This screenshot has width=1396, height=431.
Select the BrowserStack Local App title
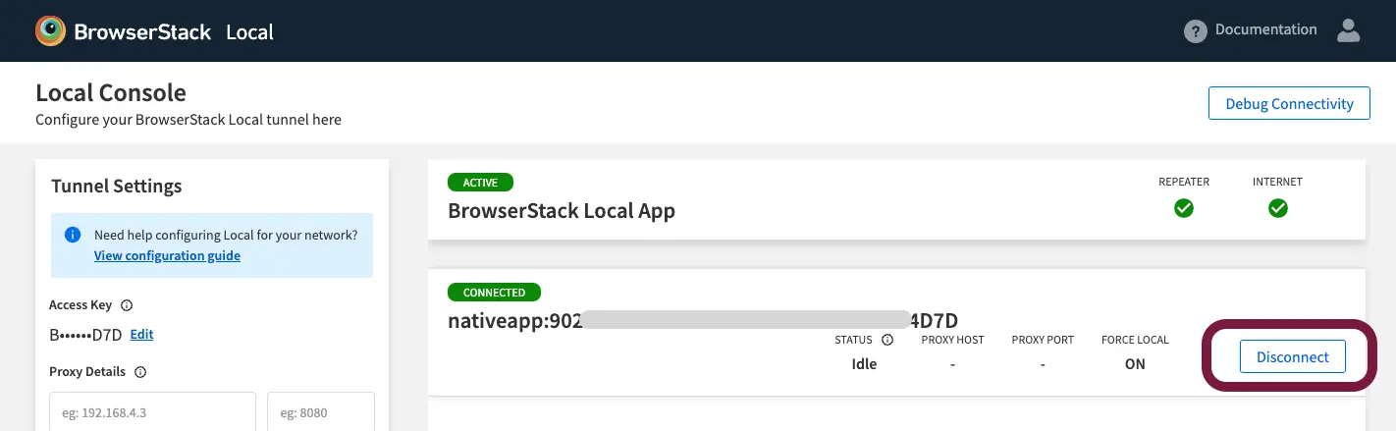tap(561, 211)
